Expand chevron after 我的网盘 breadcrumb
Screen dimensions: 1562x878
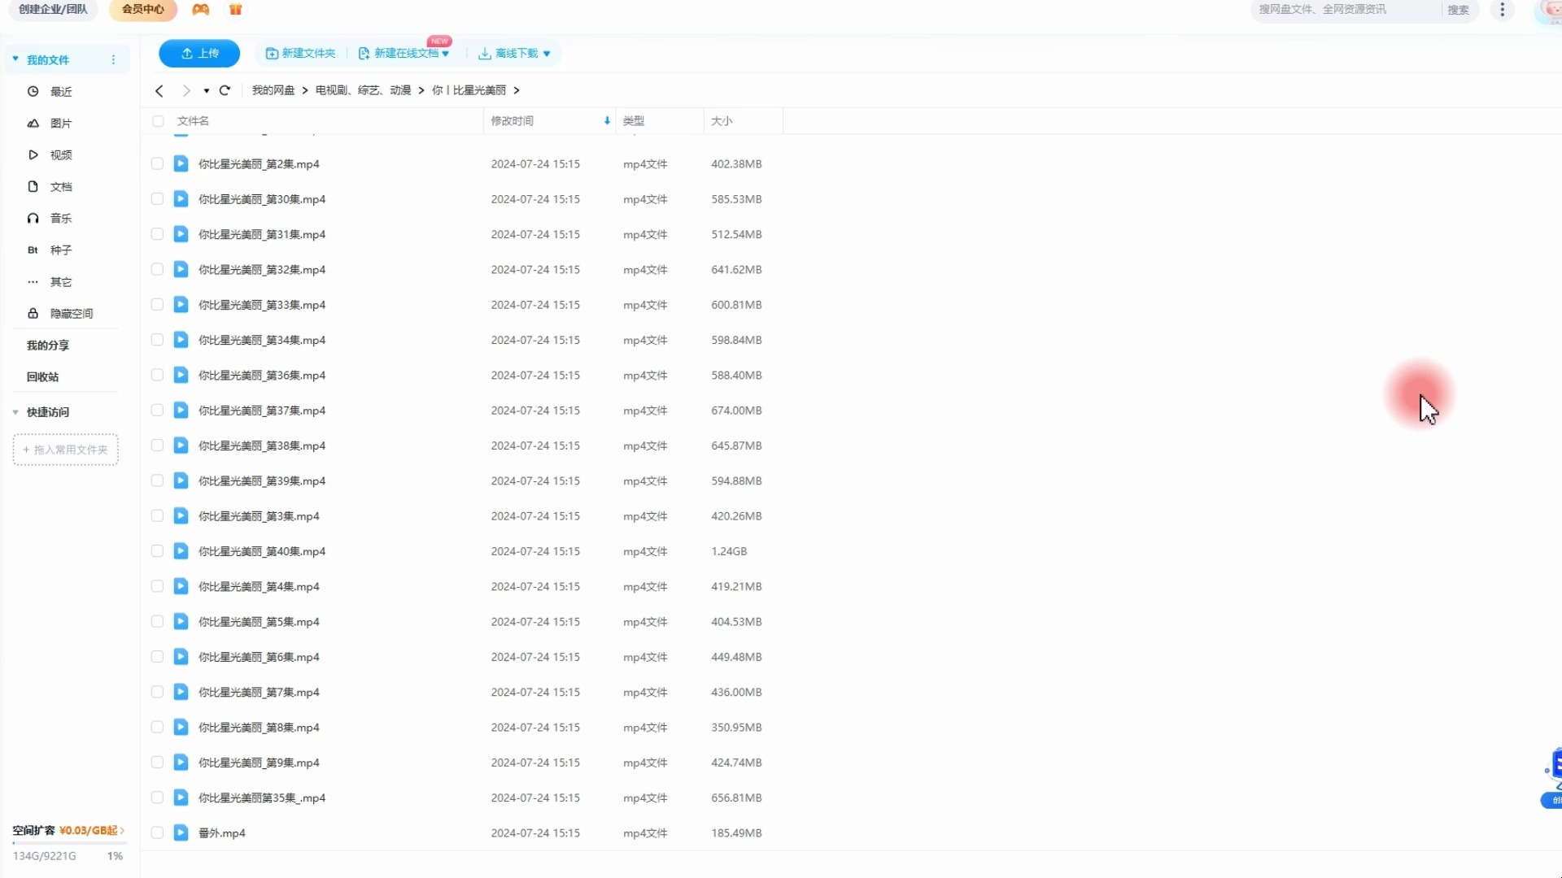point(305,90)
